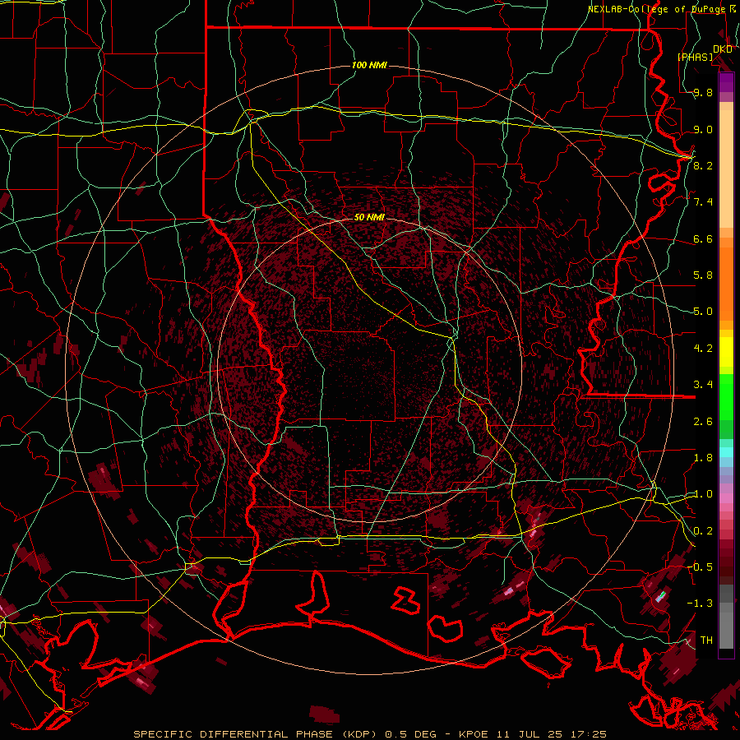The height and width of the screenshot is (740, 740).
Task: Click the 0.2 value on the color scale
Action: click(703, 531)
